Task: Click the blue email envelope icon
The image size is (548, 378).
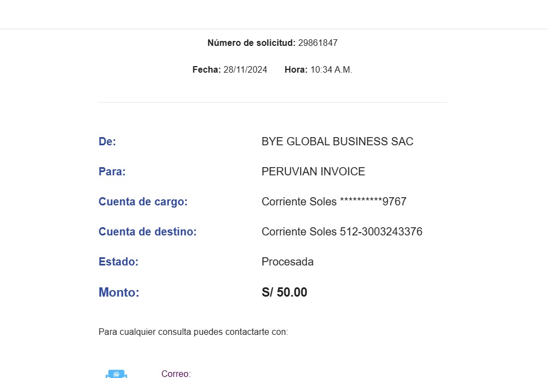Action: [116, 374]
